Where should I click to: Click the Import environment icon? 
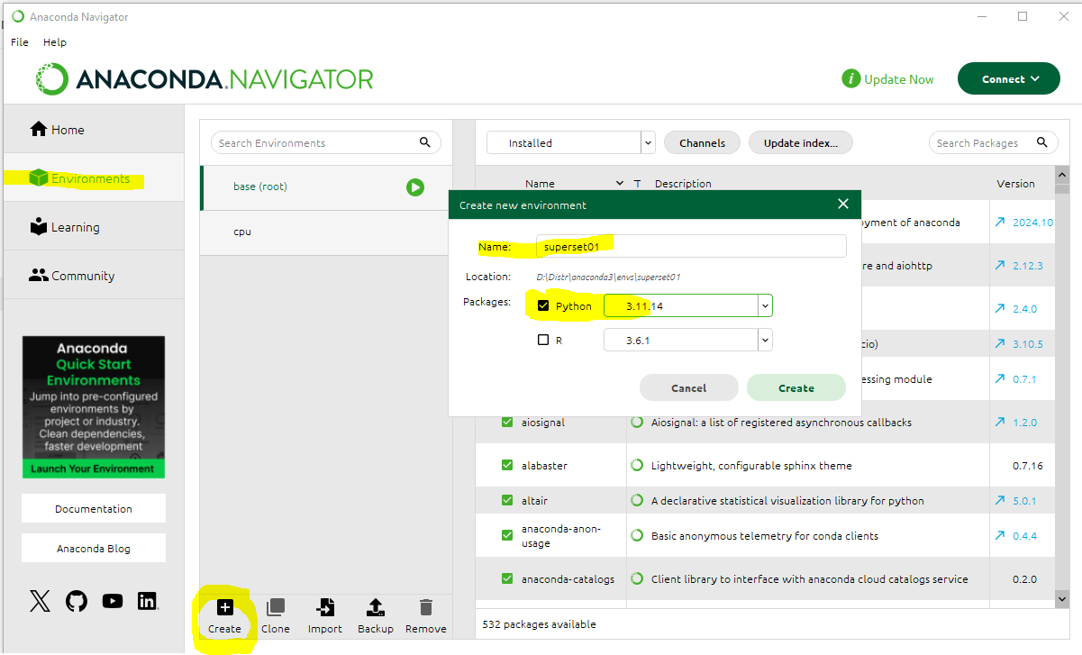point(325,607)
